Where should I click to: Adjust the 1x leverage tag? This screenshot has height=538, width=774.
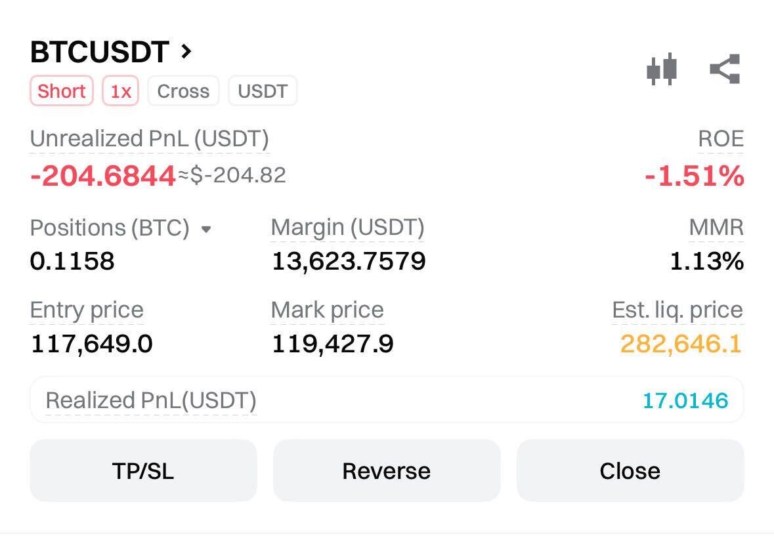[120, 91]
